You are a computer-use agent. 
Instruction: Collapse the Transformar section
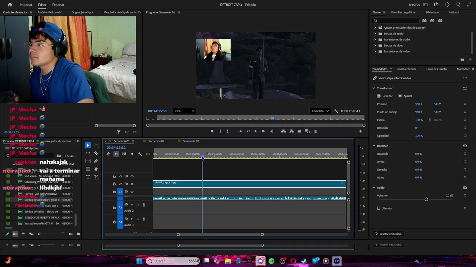(374, 88)
